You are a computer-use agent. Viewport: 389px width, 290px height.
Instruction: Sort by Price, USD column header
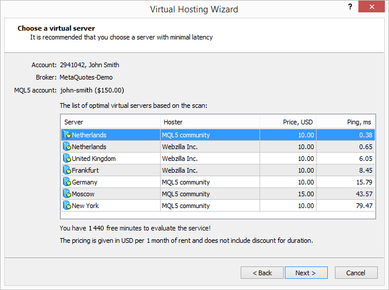[x=288, y=122]
